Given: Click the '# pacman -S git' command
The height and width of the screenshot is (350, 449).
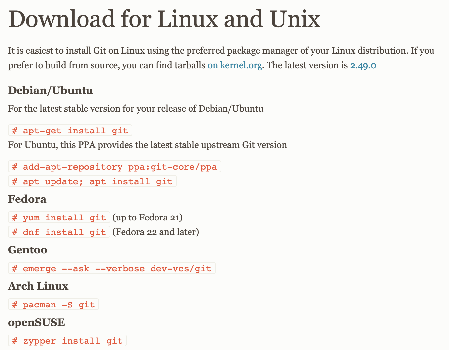Looking at the screenshot, I should [53, 305].
